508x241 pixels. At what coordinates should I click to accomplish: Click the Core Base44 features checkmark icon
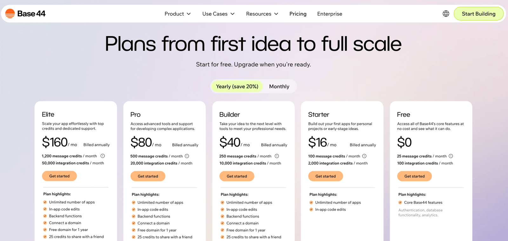[x=400, y=203]
